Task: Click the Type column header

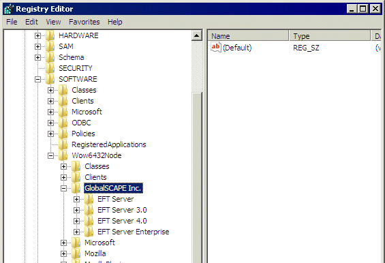Action: tap(330, 36)
